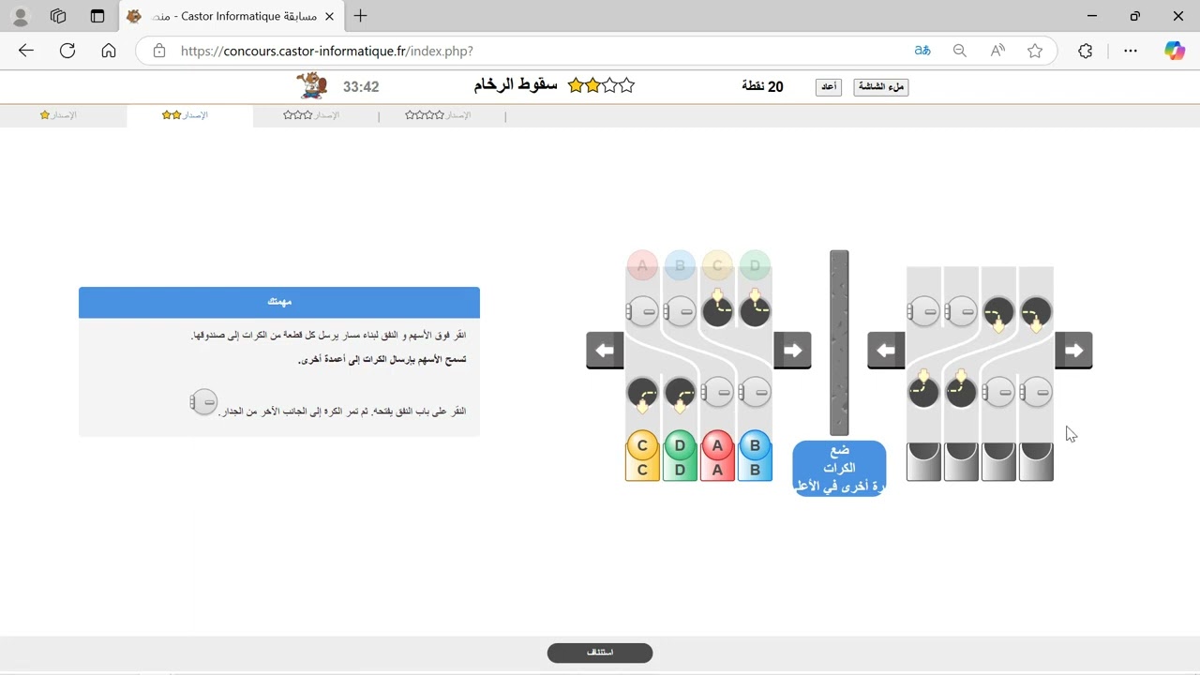The height and width of the screenshot is (675, 1200).
Task: Open the tab actions menu icon
Action: (97, 16)
